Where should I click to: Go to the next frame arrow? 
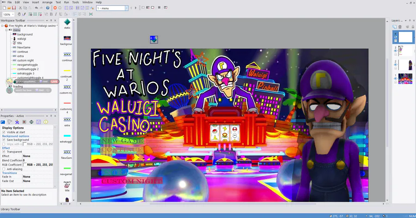tap(135, 8)
